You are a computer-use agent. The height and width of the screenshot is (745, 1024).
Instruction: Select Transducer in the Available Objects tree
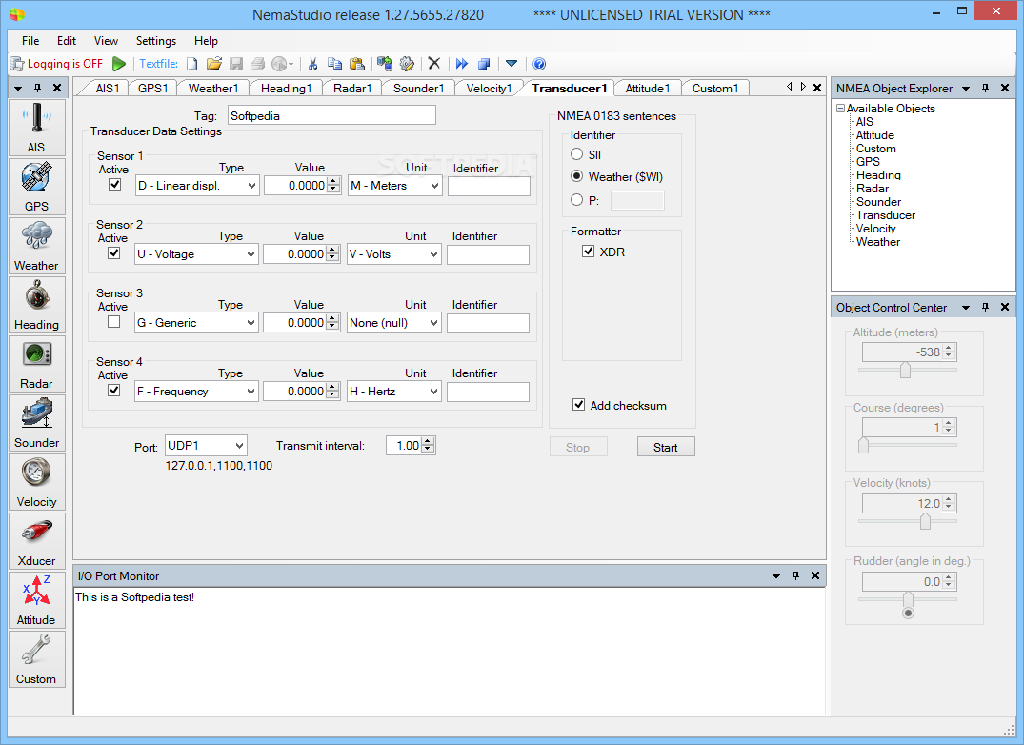click(886, 214)
